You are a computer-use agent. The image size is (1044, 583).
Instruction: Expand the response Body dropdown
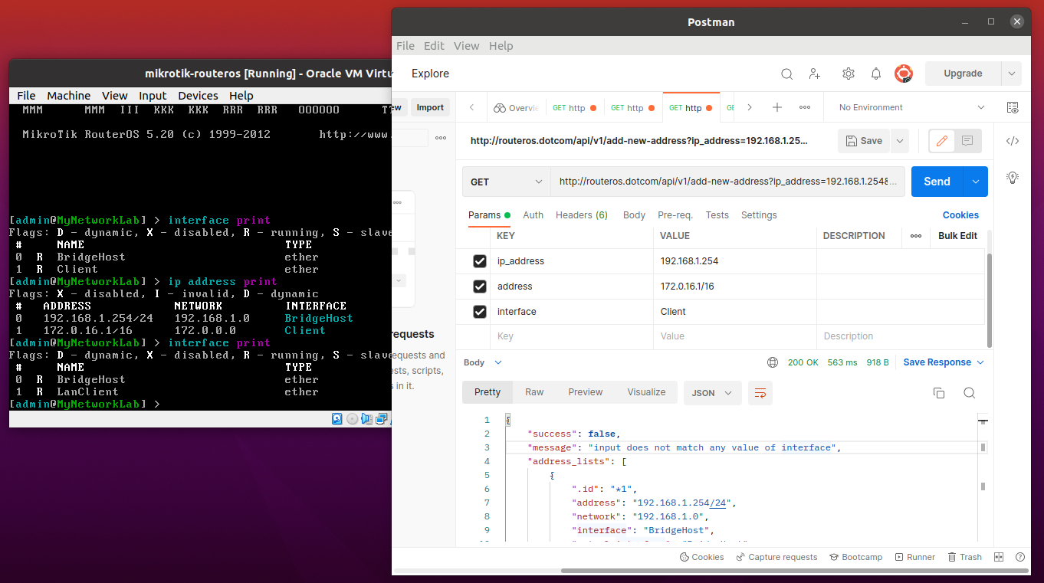click(x=483, y=362)
